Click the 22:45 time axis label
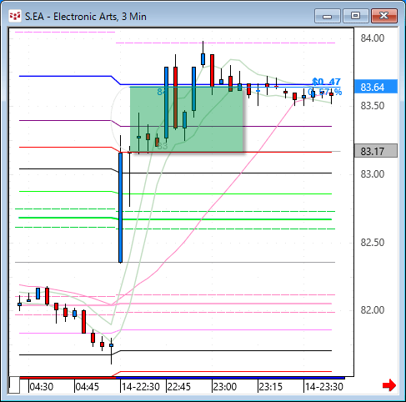Image resolution: width=406 pixels, height=402 pixels. point(179,386)
